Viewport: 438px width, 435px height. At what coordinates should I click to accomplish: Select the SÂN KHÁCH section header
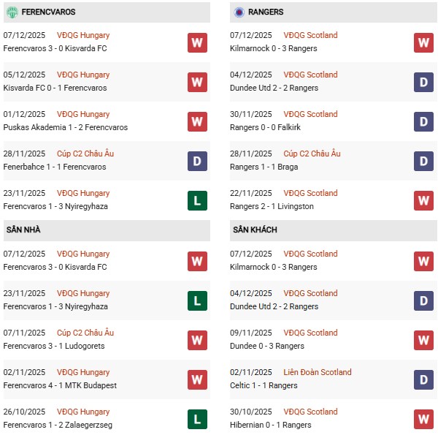click(253, 230)
